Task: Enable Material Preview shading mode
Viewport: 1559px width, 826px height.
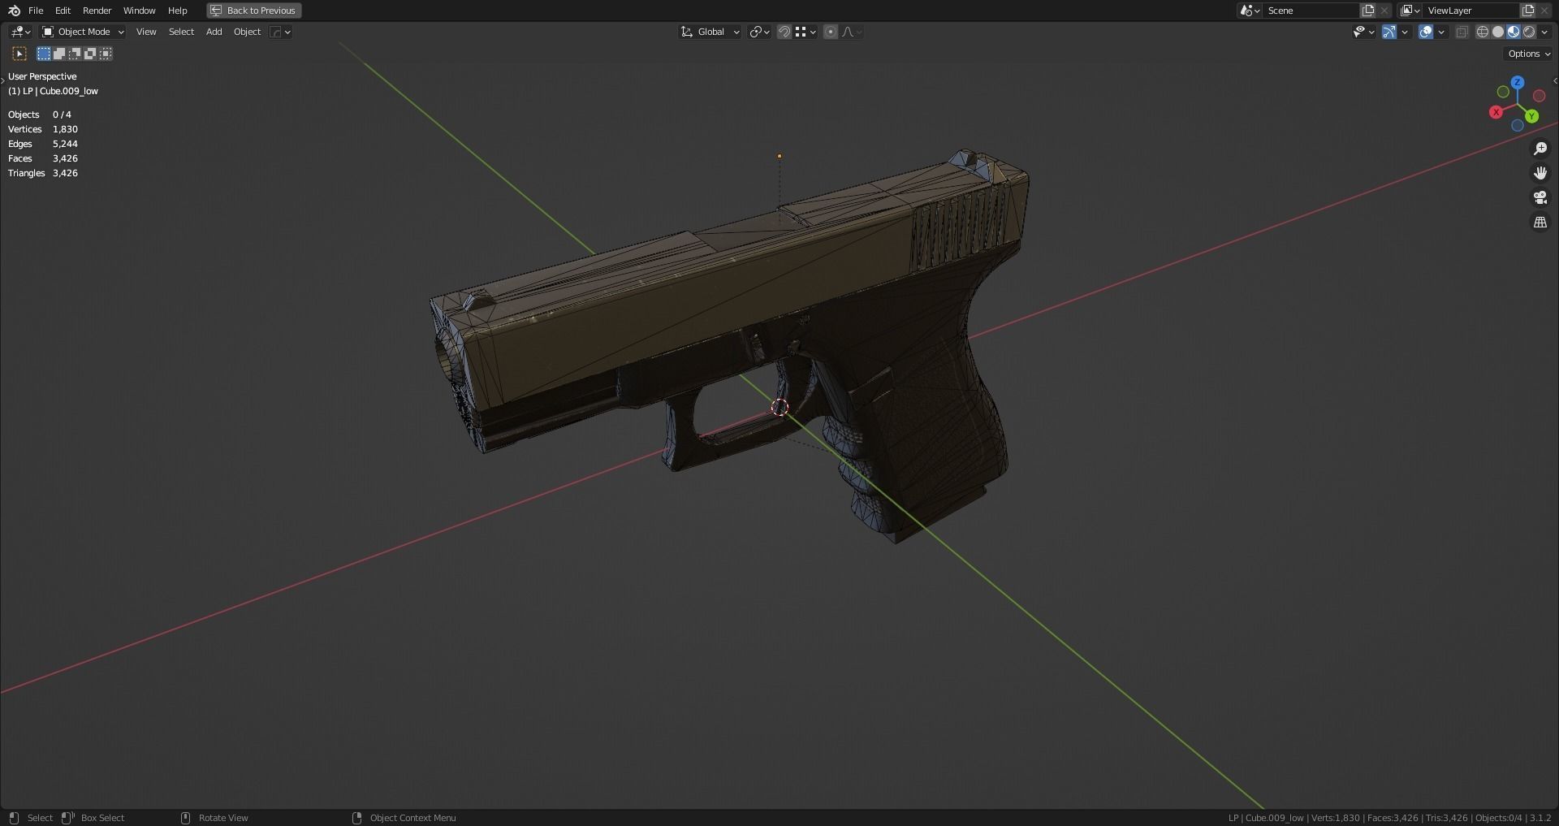Action: click(1513, 32)
